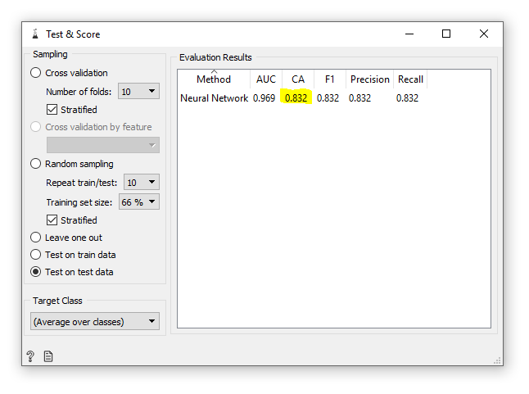Toggle Stratified checkbox under Cross validation
Image resolution: width=529 pixels, height=394 pixels.
(52, 110)
